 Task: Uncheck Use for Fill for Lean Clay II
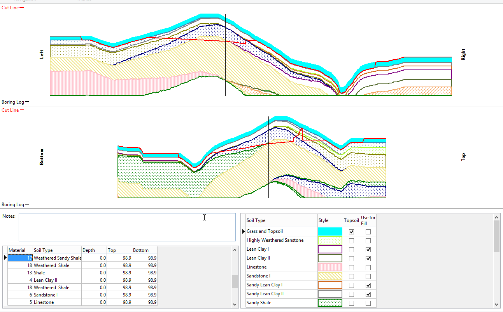coord(368,258)
